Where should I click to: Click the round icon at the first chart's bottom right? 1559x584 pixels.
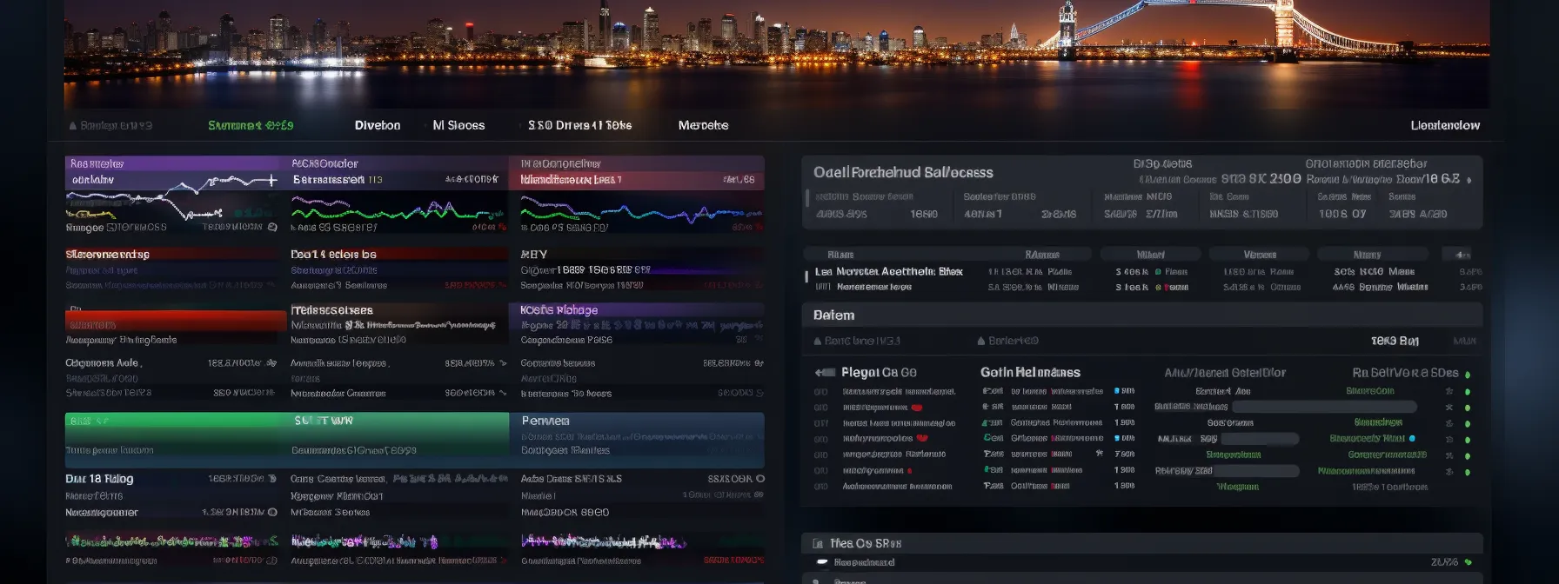tap(272, 227)
